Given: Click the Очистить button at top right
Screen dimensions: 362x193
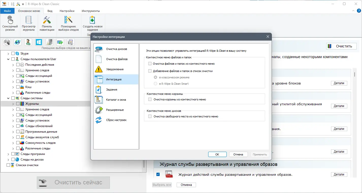Looking at the screenshot, I should tap(341, 46).
